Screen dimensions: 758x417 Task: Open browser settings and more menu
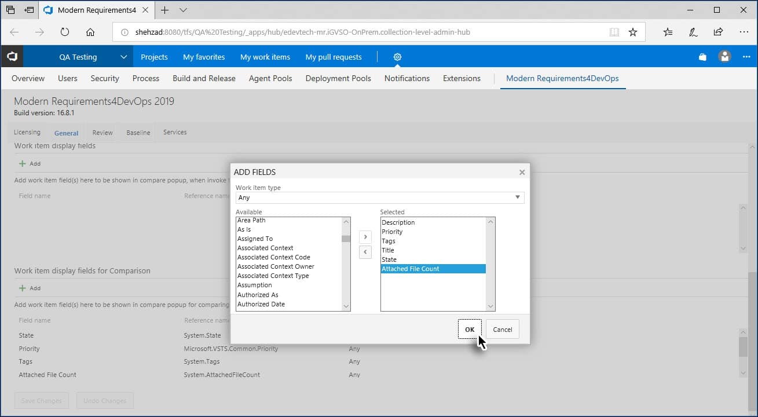click(x=744, y=32)
